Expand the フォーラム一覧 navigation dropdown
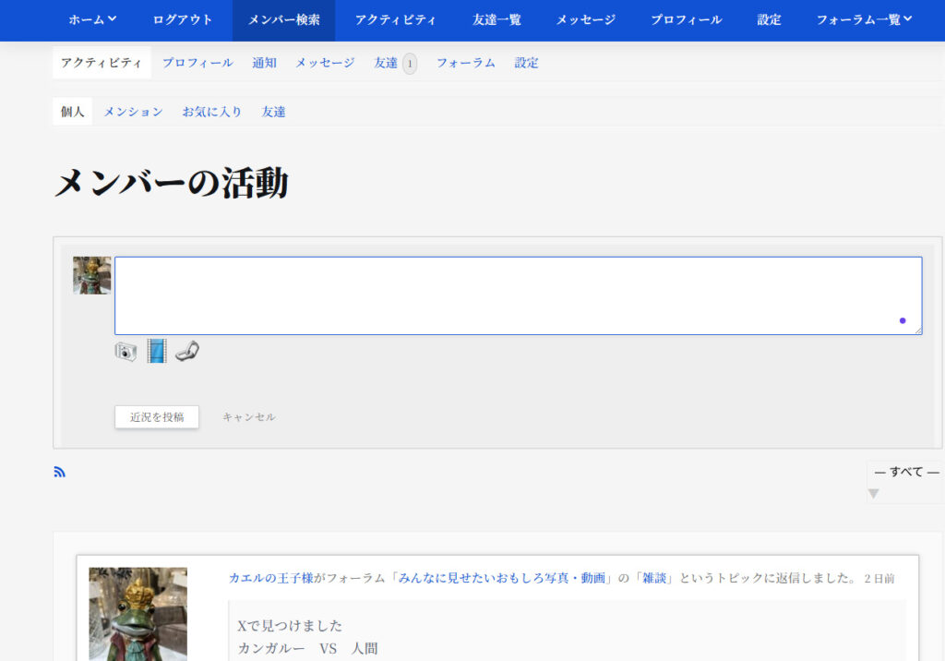Viewport: 945px width, 661px height. [x=863, y=18]
